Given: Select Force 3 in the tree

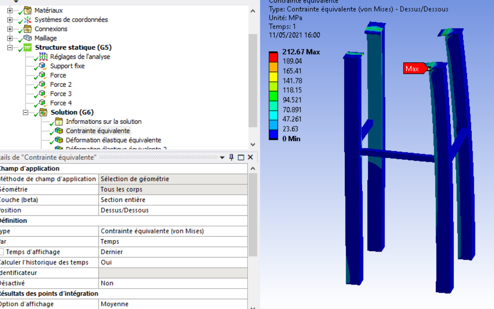Looking at the screenshot, I should [61, 94].
